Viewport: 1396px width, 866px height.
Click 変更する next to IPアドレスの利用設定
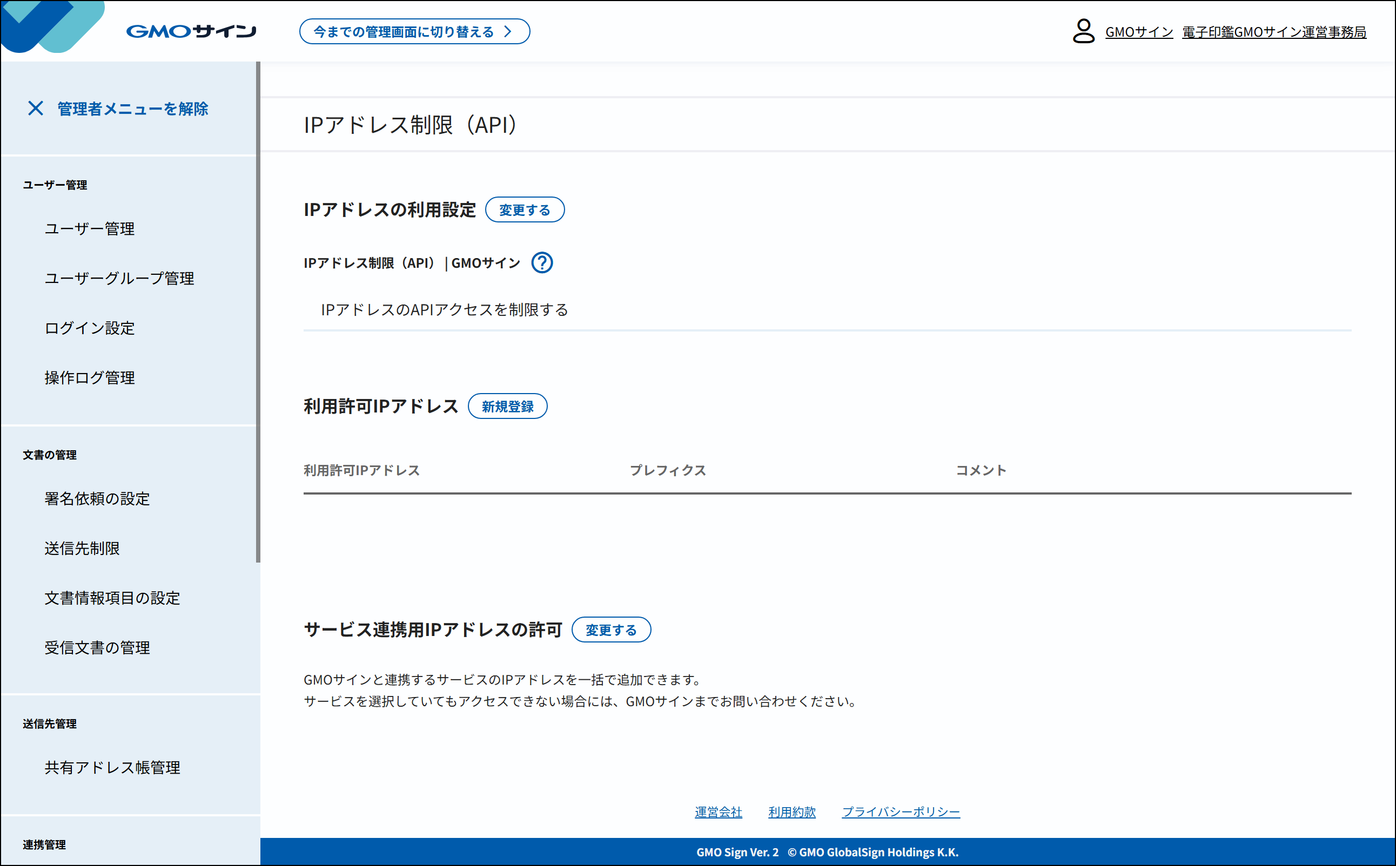525,209
